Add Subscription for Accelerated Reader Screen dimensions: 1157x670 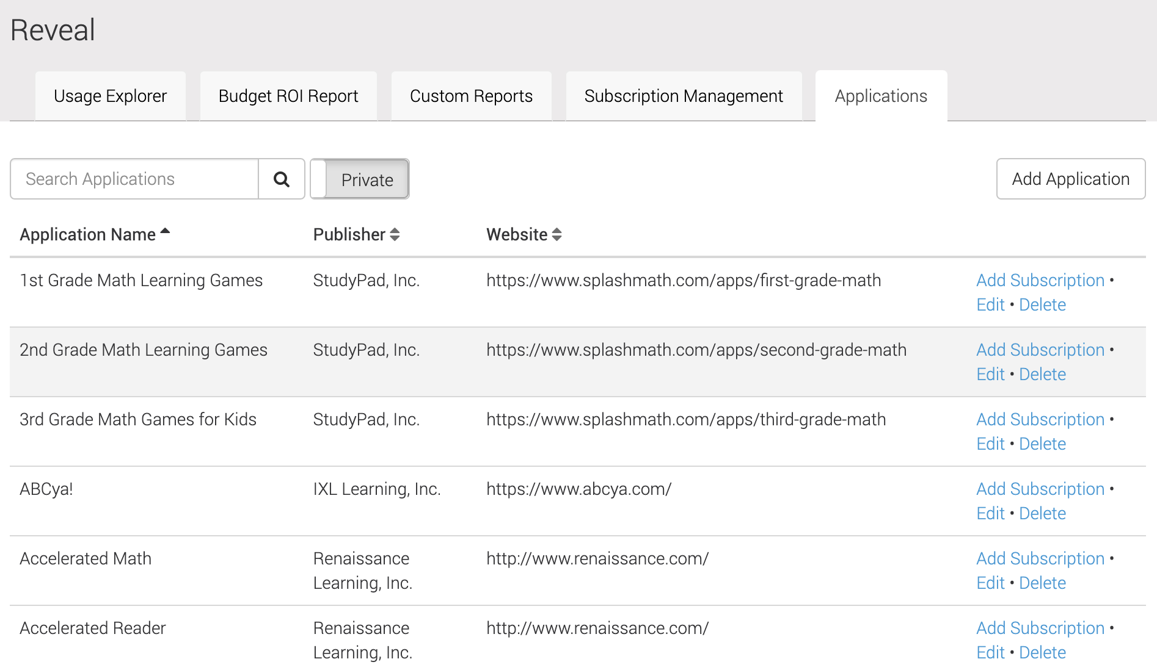(x=1040, y=628)
